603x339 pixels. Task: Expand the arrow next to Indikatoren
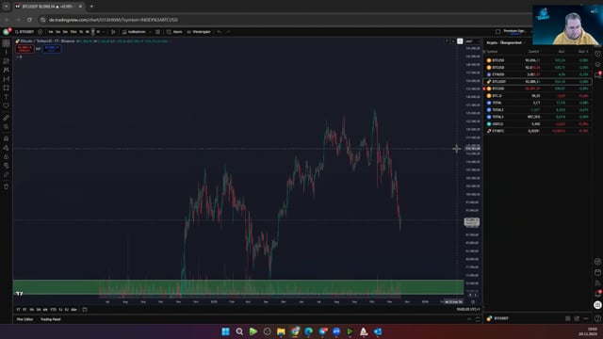[x=150, y=32]
